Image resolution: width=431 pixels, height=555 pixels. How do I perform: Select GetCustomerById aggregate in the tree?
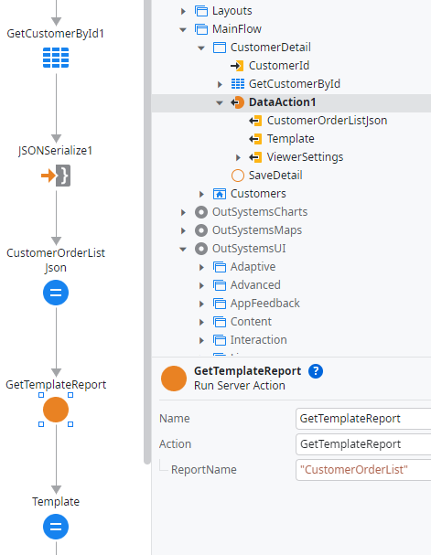point(295,84)
